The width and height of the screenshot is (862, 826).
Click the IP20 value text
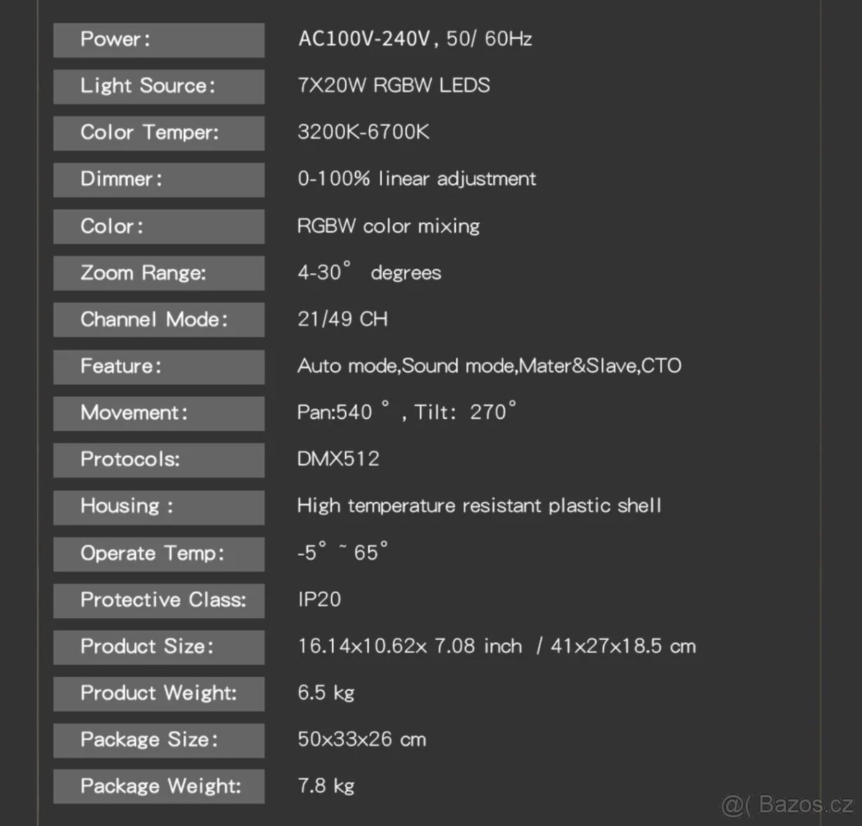[320, 600]
